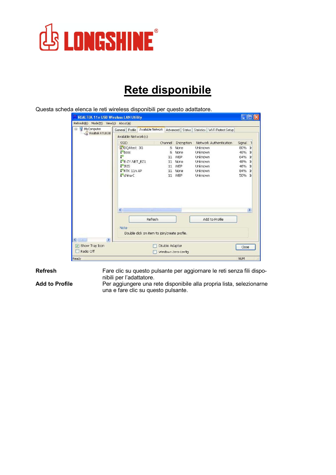Click the MyComputer icon in the tree
Viewport: 336px width, 475px height.
click(x=81, y=129)
